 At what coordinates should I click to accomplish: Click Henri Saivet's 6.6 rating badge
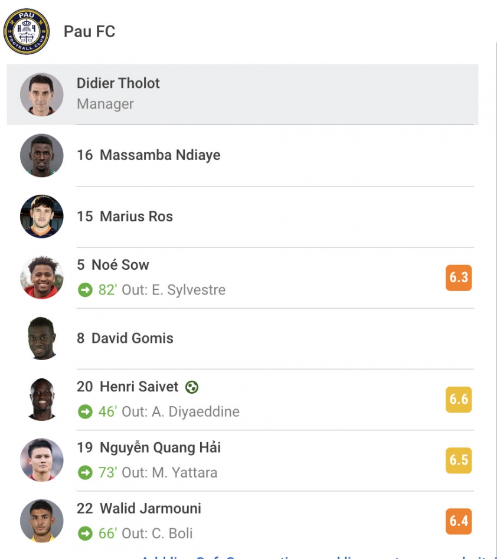pos(459,400)
